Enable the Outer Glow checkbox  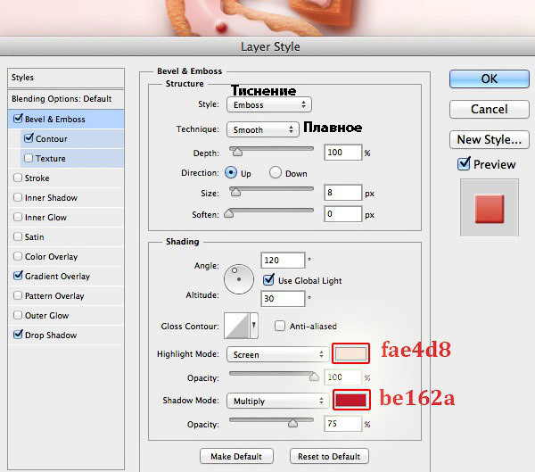[18, 315]
